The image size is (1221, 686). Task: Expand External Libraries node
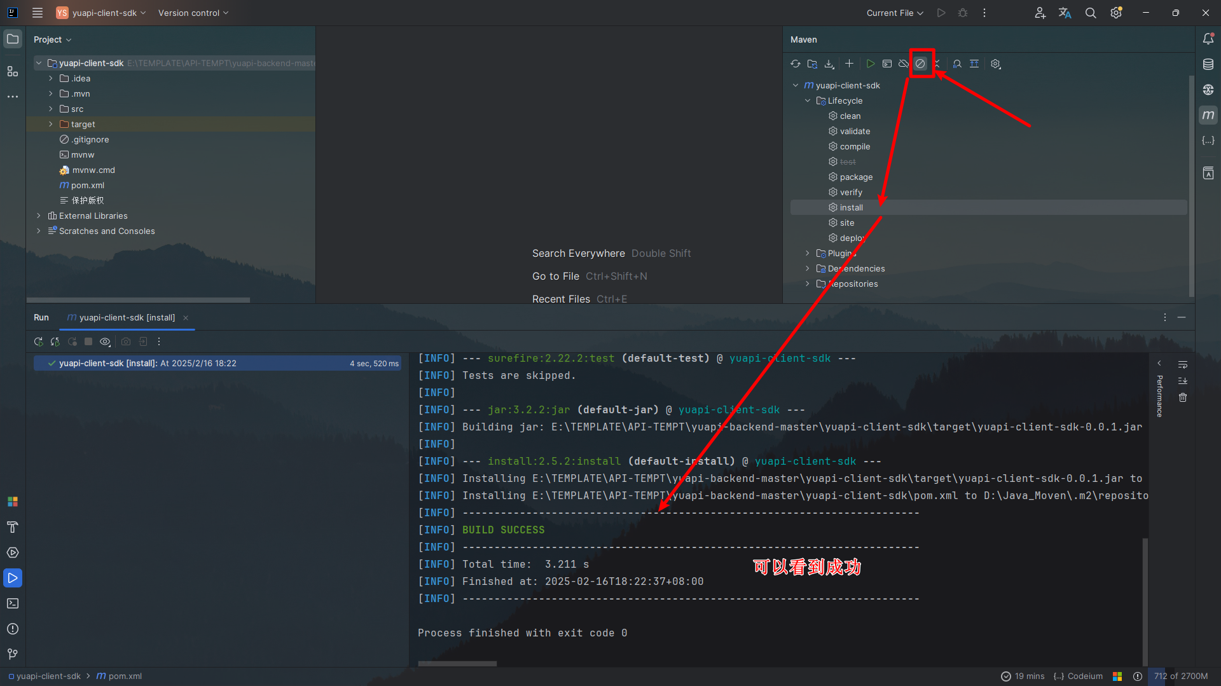[39, 216]
